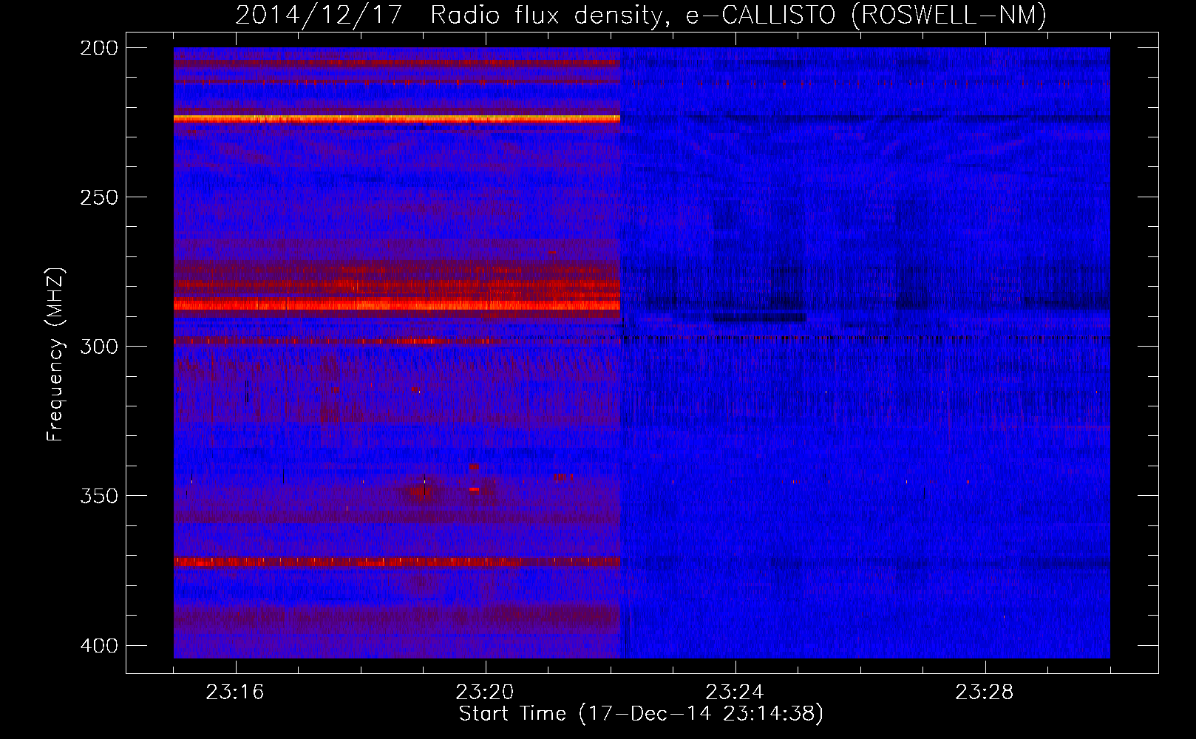Screen dimensions: 1196x739
Task: Click the red band near 372 MHz
Action: [397, 562]
